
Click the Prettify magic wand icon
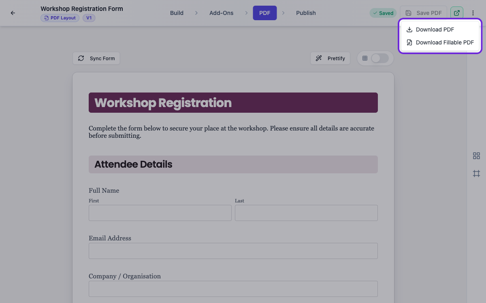tap(319, 58)
